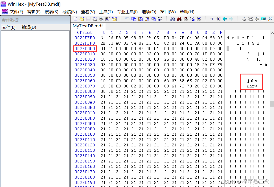The height and width of the screenshot is (187, 274).
Task: Click the WinHex document icon in menu bar
Action: [5, 12]
